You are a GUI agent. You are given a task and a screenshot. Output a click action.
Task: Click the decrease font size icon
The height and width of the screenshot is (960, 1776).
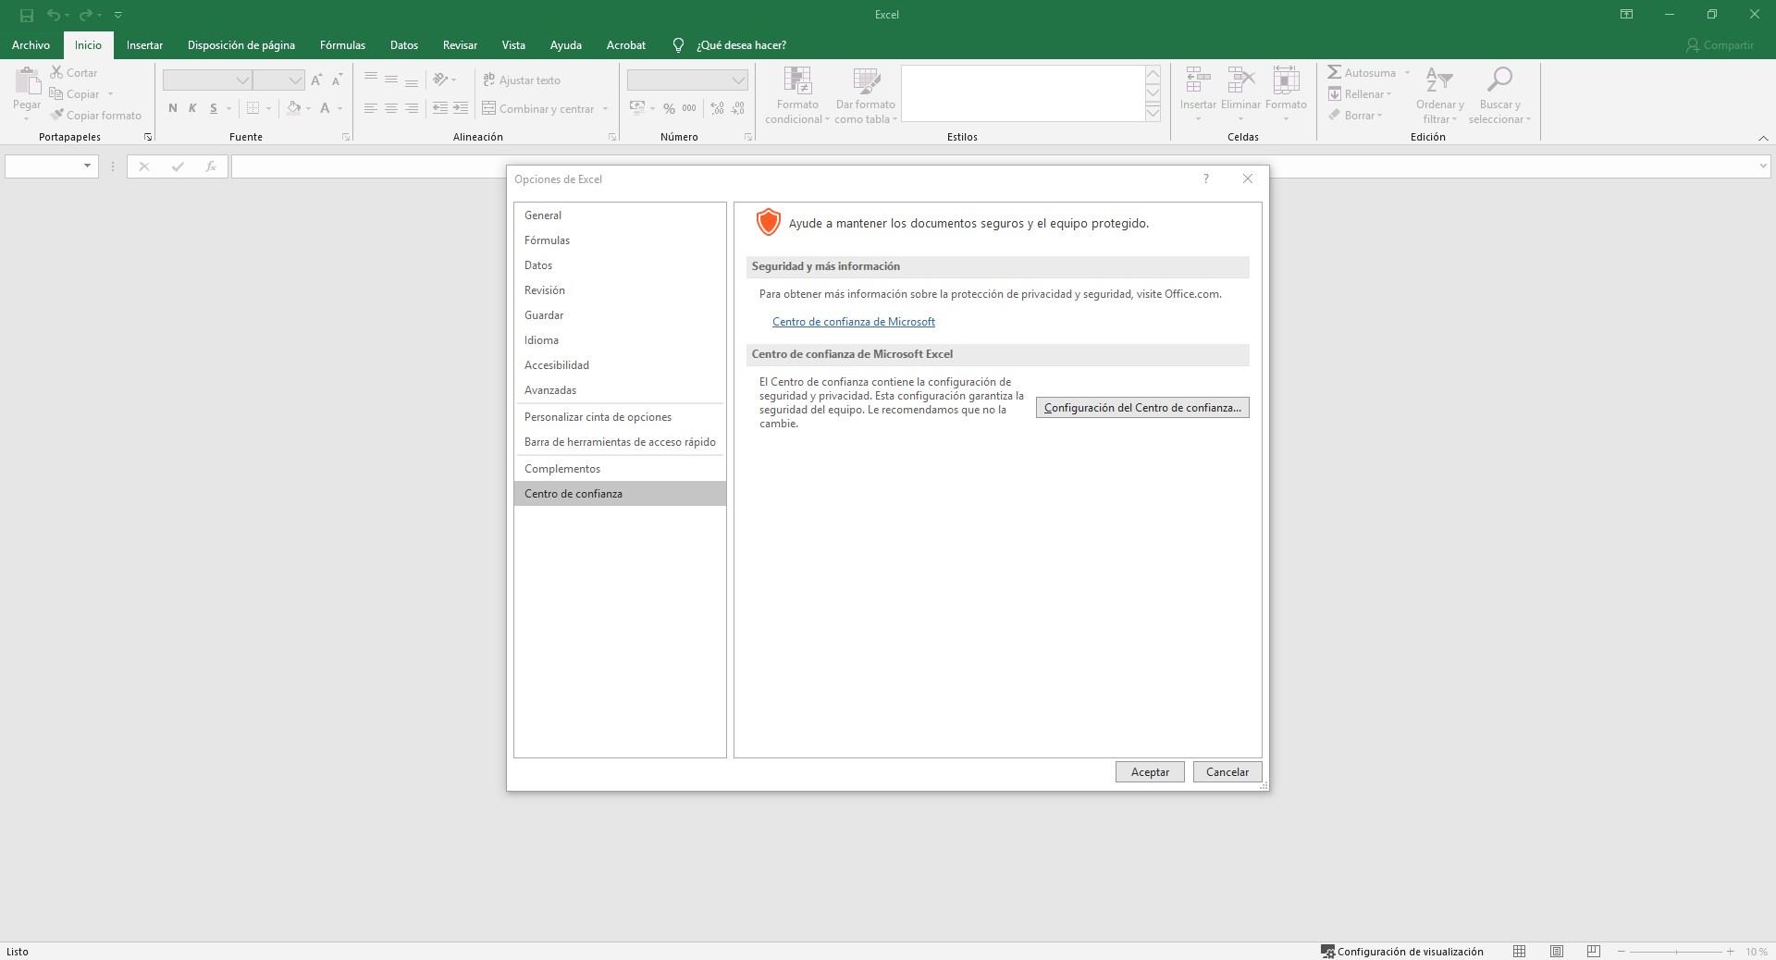tap(337, 80)
